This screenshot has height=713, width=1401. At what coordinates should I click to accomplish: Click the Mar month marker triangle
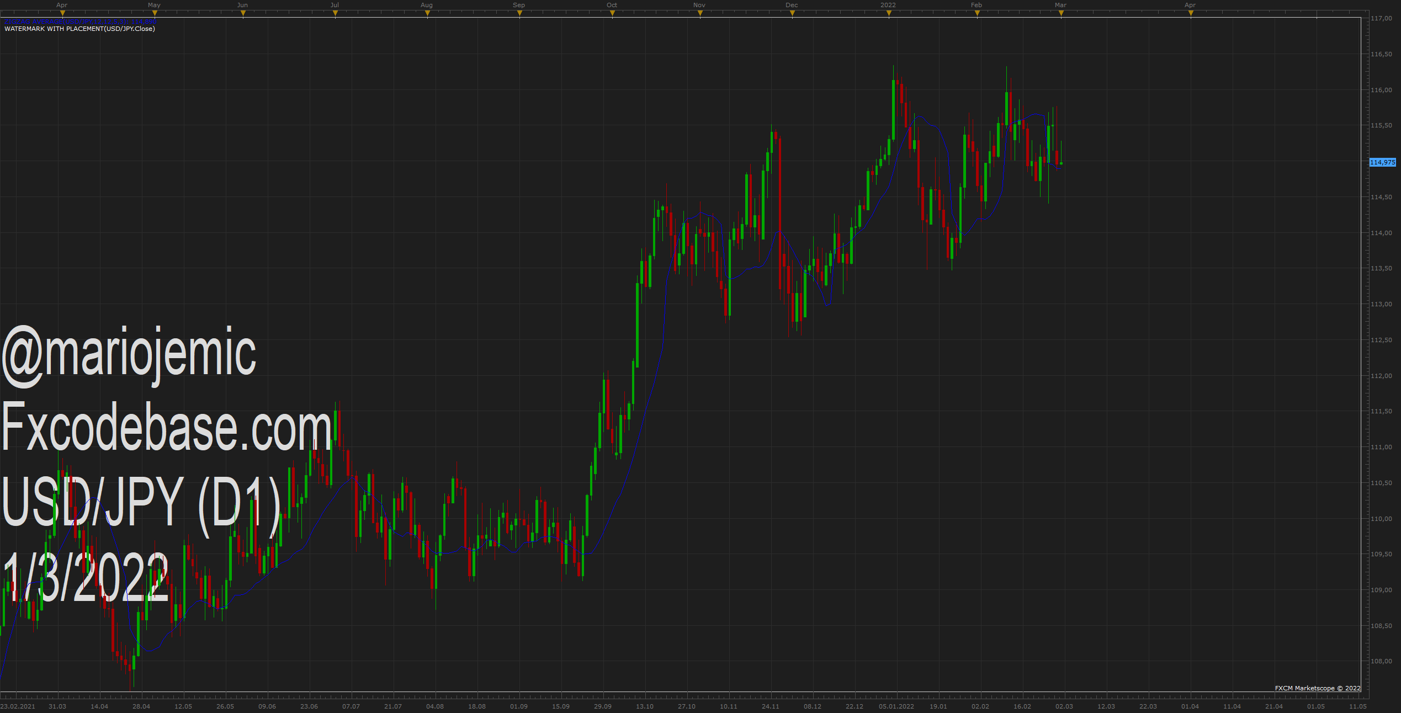(1061, 13)
